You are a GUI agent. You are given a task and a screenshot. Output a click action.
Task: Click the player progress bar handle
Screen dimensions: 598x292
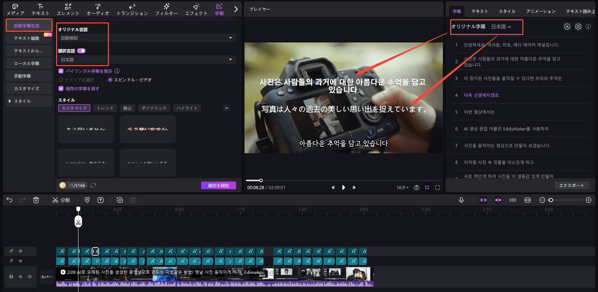[261, 180]
